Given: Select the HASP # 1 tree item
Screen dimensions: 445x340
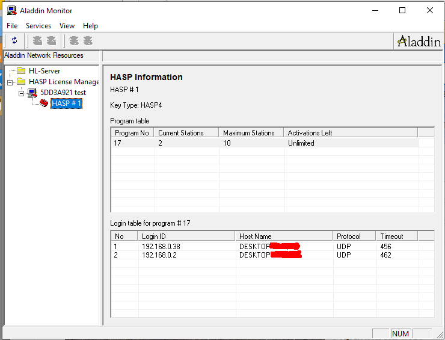Looking at the screenshot, I should 66,104.
